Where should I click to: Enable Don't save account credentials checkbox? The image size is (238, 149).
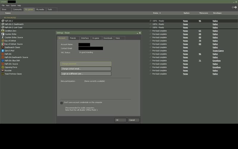[62, 103]
